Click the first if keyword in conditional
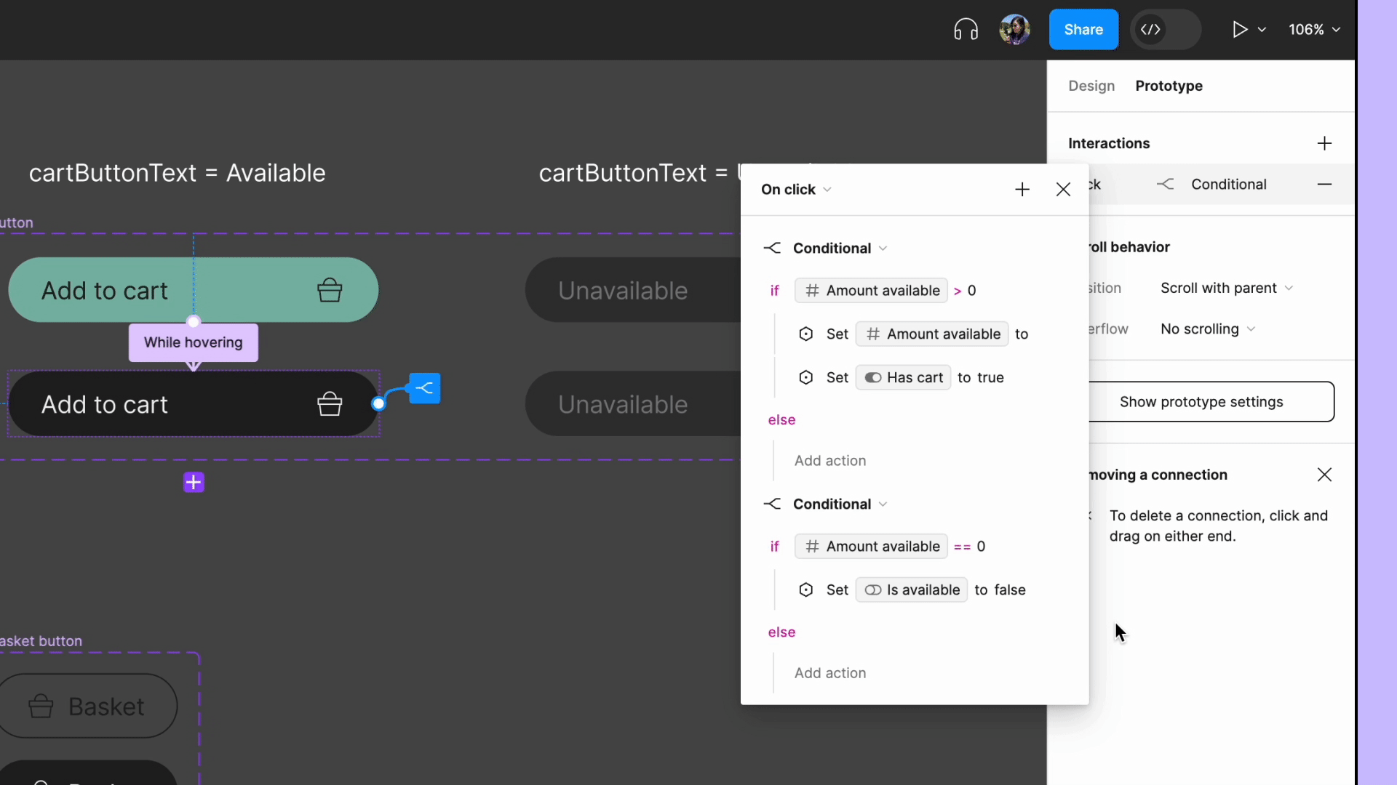This screenshot has height=785, width=1397. click(x=774, y=291)
